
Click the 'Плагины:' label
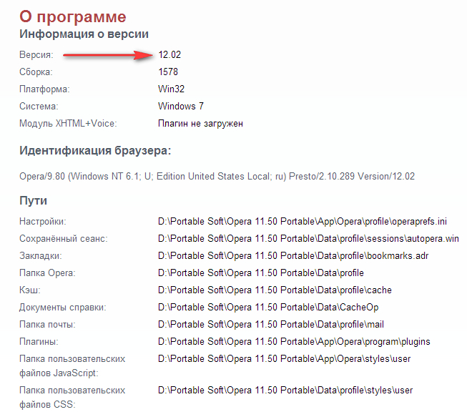(x=39, y=342)
